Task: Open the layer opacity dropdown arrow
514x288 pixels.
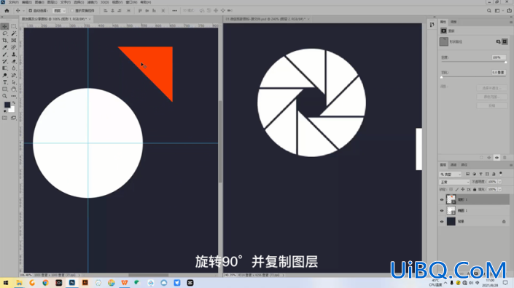Action: click(x=499, y=182)
